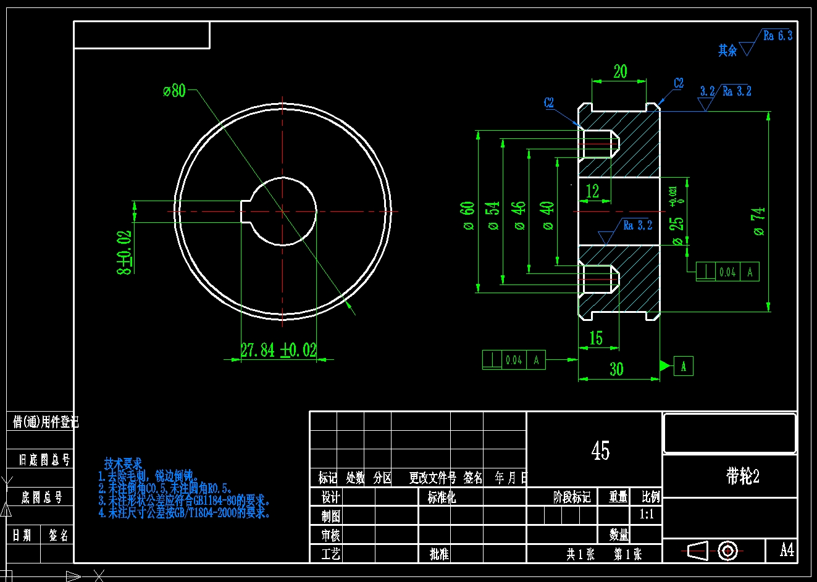Click the 数量 cell
The image size is (817, 582).
pos(619,534)
